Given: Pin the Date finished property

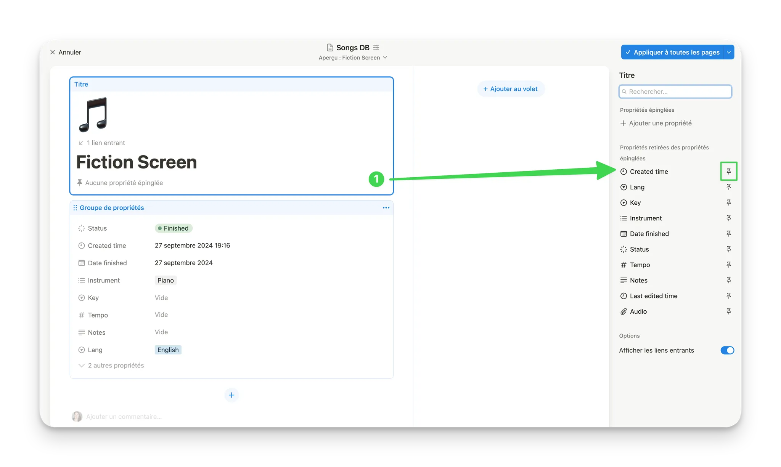Looking at the screenshot, I should coord(728,234).
